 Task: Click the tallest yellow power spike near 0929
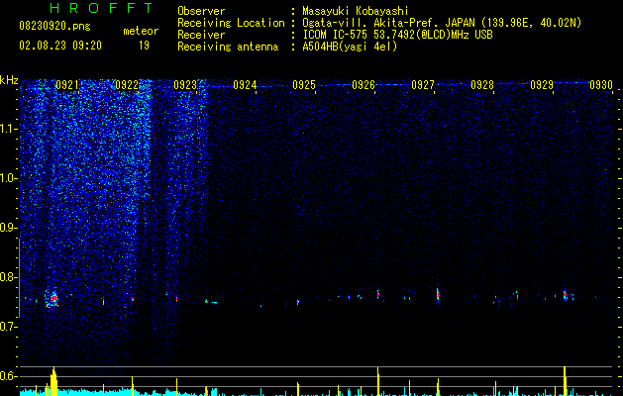(x=565, y=381)
